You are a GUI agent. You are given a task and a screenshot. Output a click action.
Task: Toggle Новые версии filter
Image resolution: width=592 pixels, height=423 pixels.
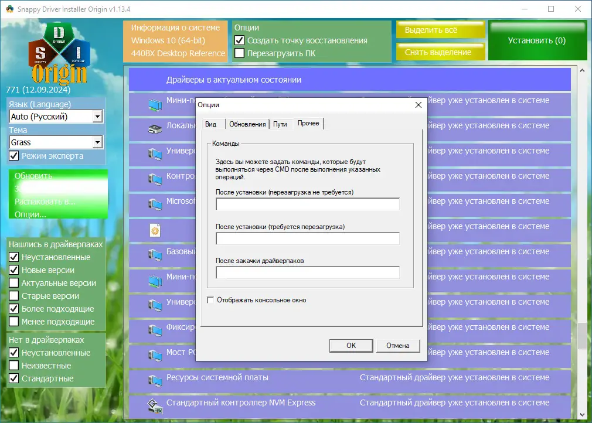click(14, 270)
